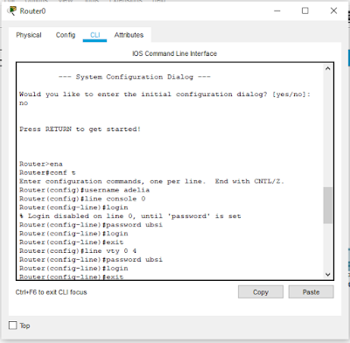Click the Router0 window icon
Image resolution: width=350 pixels, height=343 pixels.
[x=12, y=10]
